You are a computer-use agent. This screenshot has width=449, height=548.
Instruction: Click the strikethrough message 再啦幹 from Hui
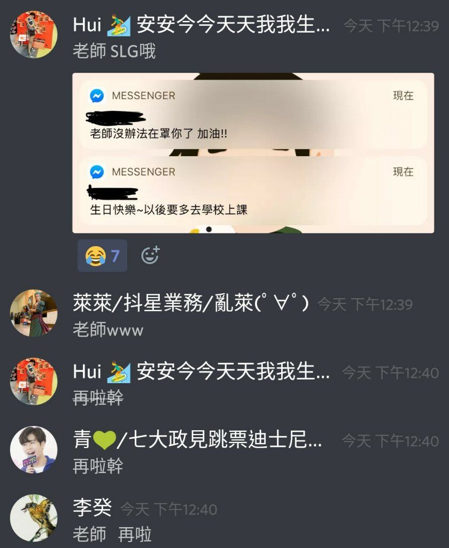98,398
